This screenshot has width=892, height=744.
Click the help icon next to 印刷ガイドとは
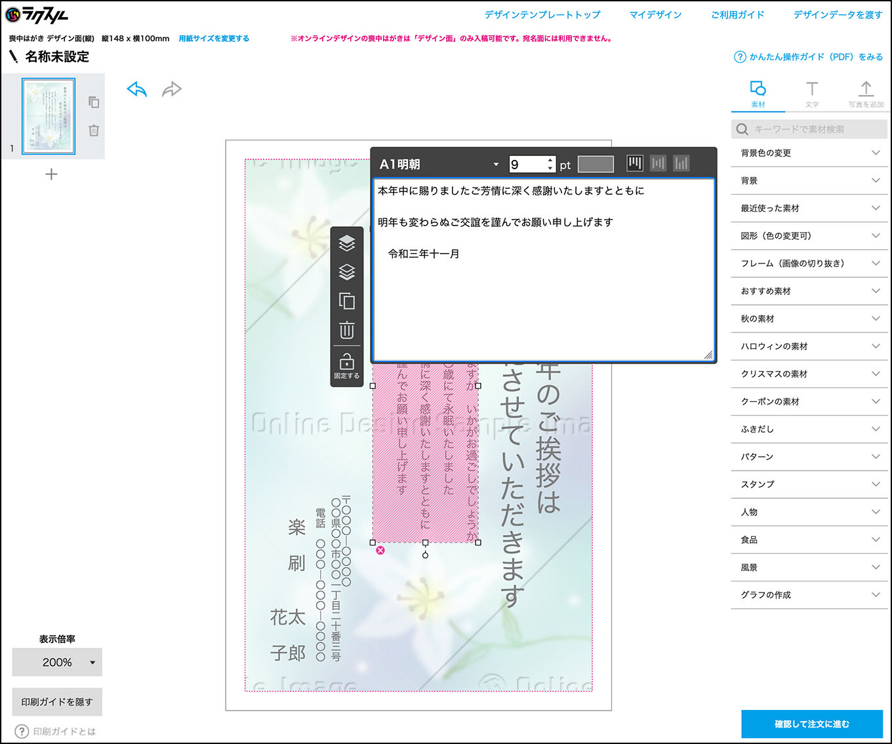click(22, 732)
